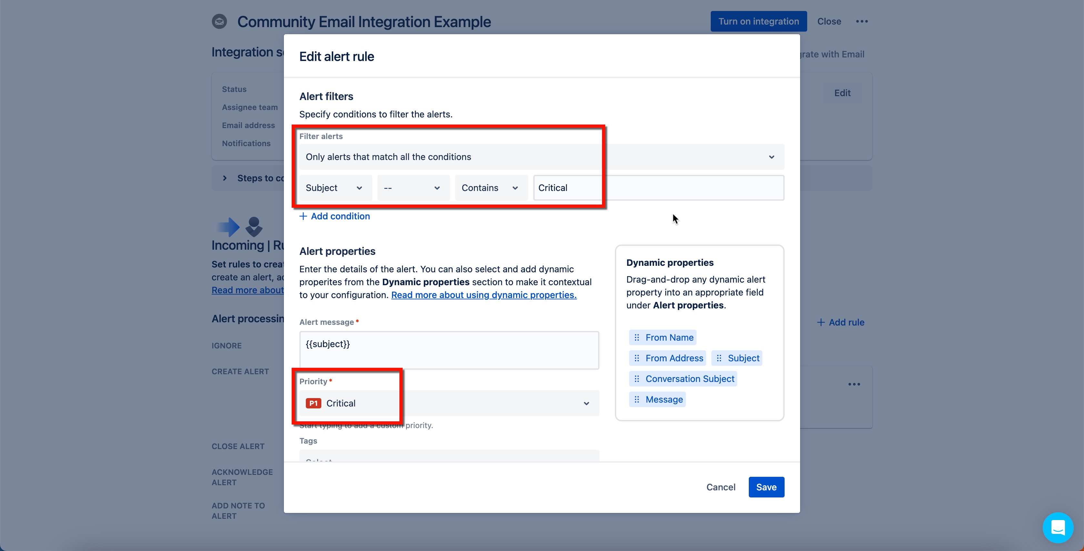Expand the Steps to configure section
This screenshot has height=551, width=1084.
(225, 178)
